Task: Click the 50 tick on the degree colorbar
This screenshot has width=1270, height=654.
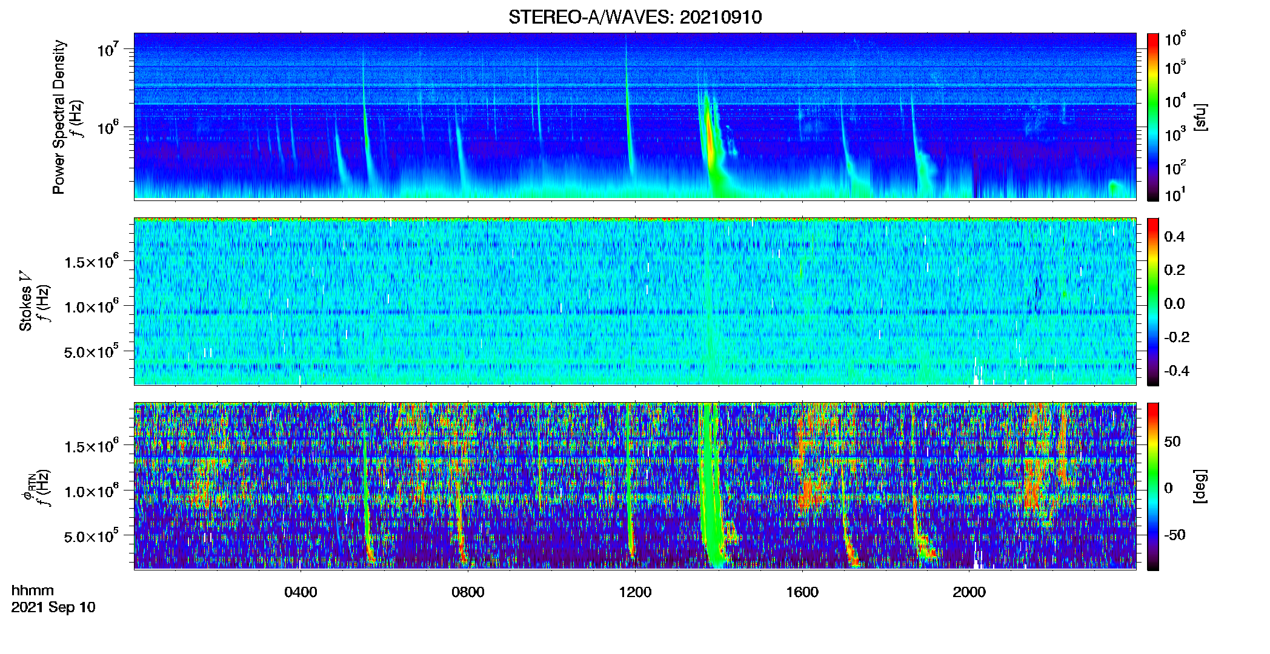Action: coord(1172,441)
